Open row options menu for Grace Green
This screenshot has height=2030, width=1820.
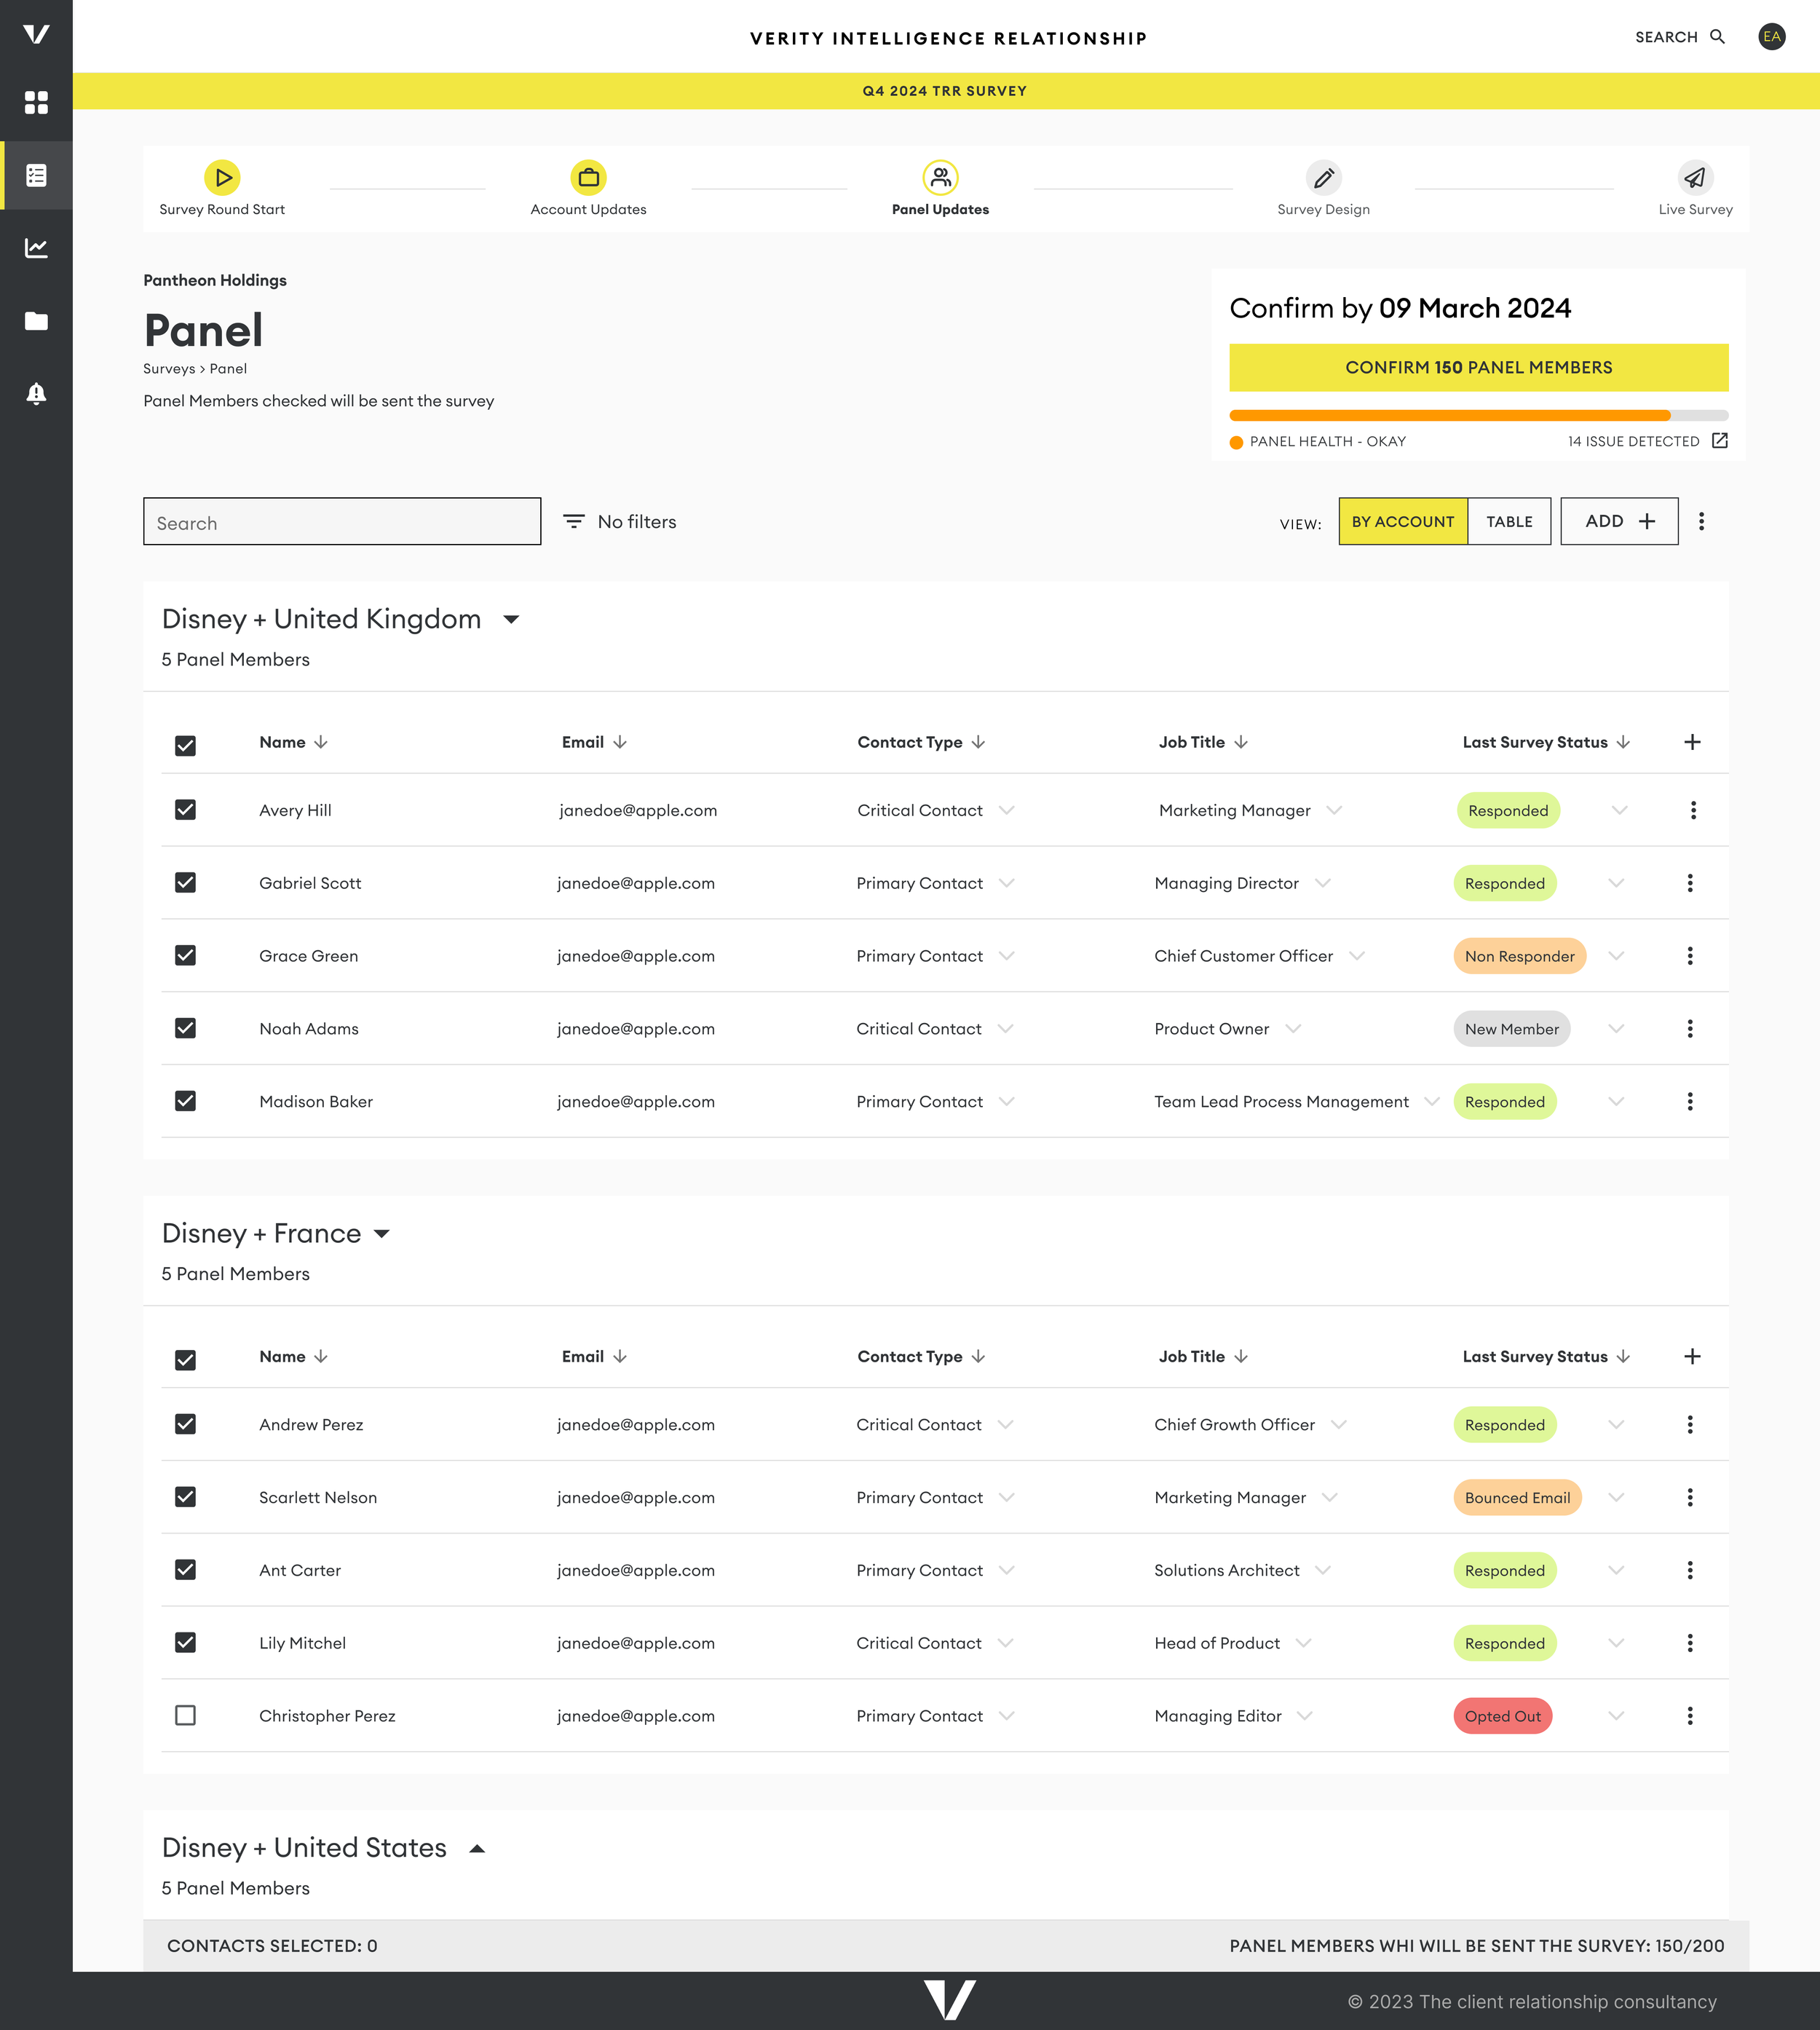(x=1689, y=956)
